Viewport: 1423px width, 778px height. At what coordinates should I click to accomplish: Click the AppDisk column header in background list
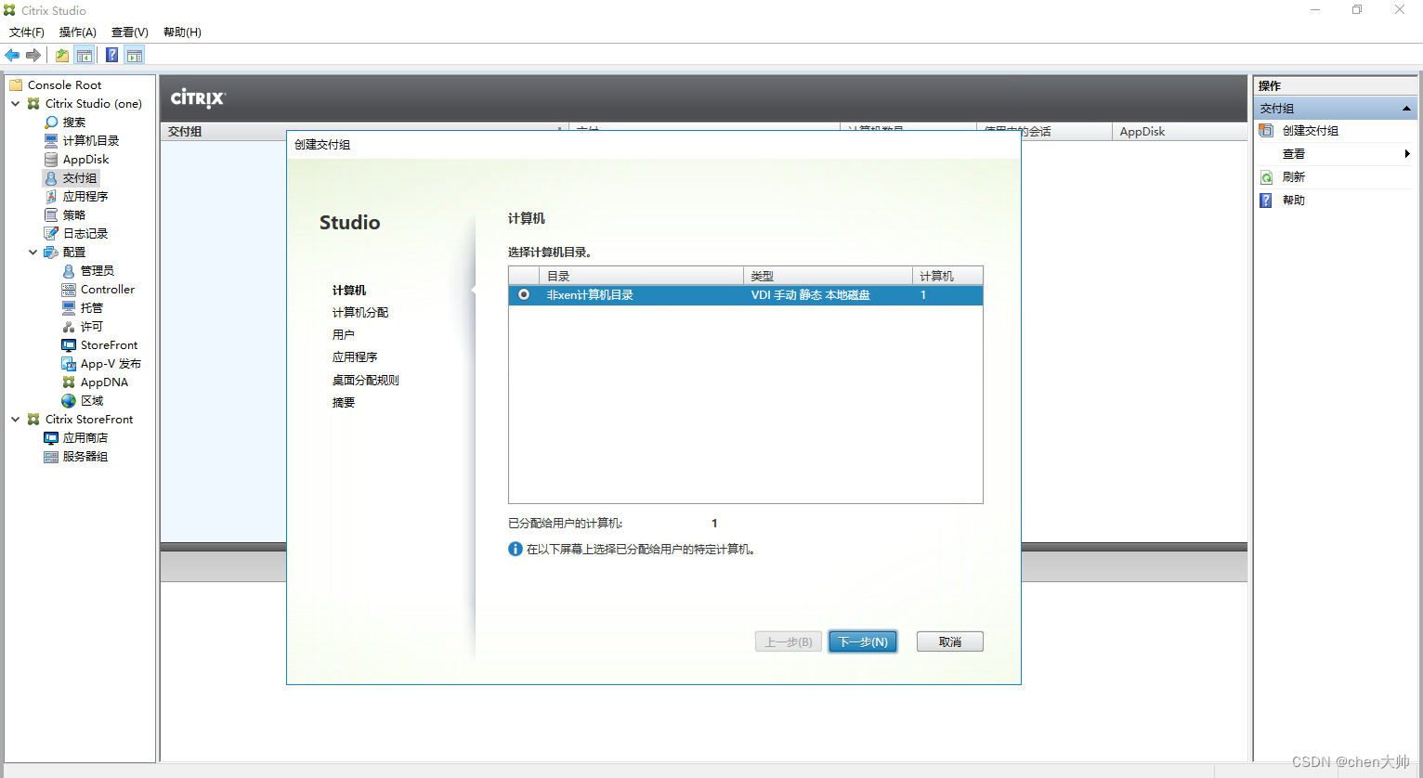click(1179, 132)
